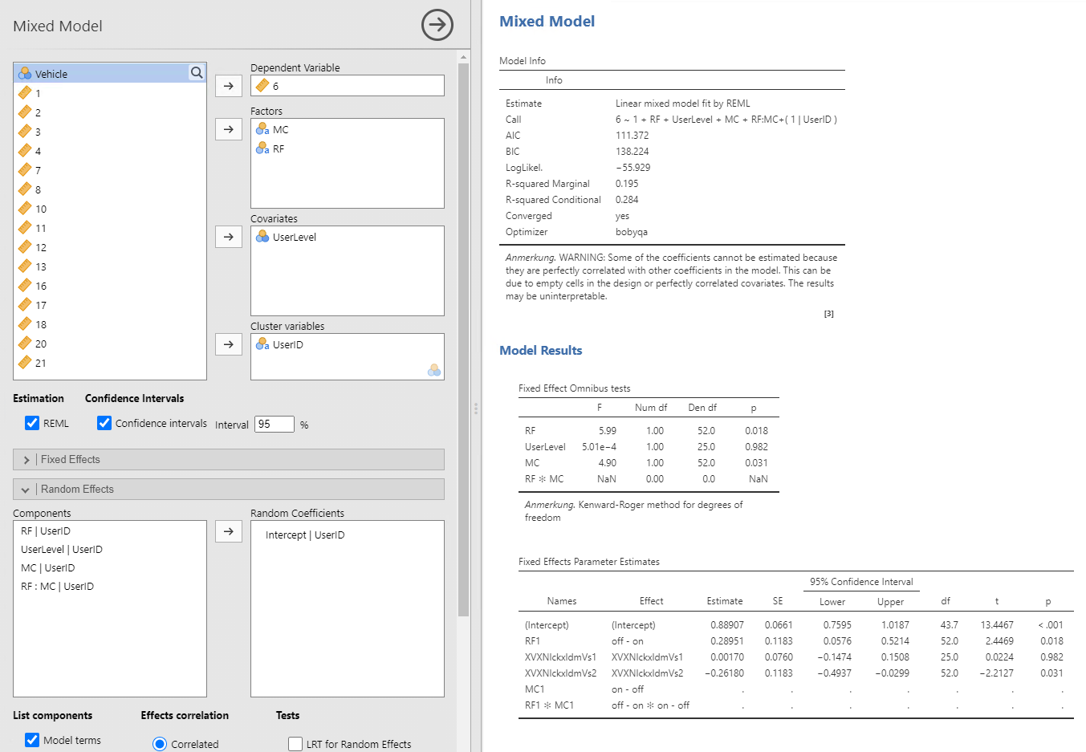Toggle the REML checkbox
The image size is (1086, 752).
tap(32, 423)
